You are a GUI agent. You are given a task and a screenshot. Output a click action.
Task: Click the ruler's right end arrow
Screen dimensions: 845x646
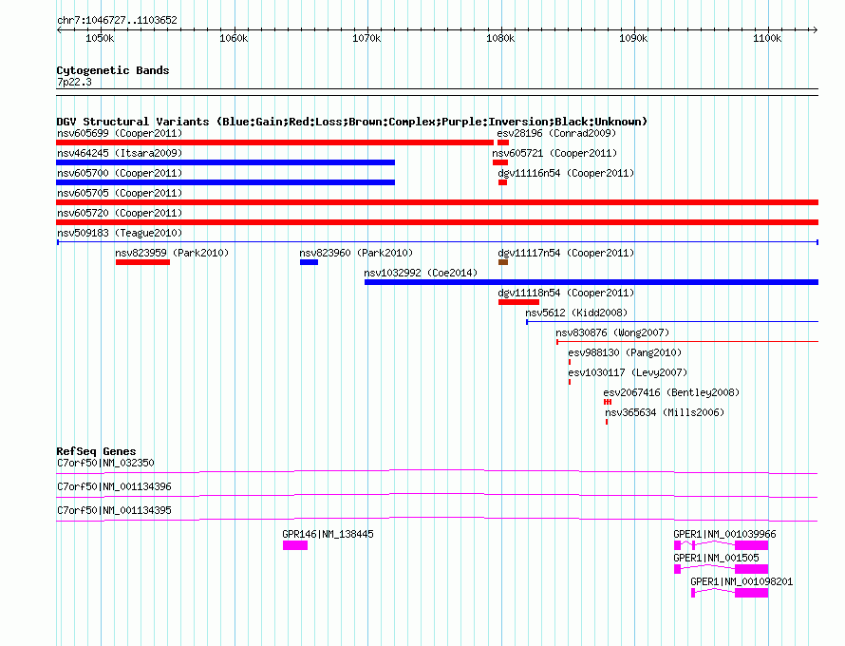coord(815,29)
